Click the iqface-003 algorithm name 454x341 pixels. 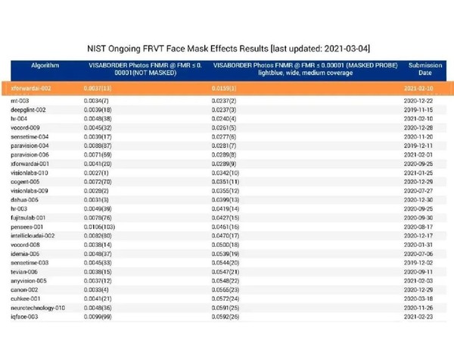(24, 317)
